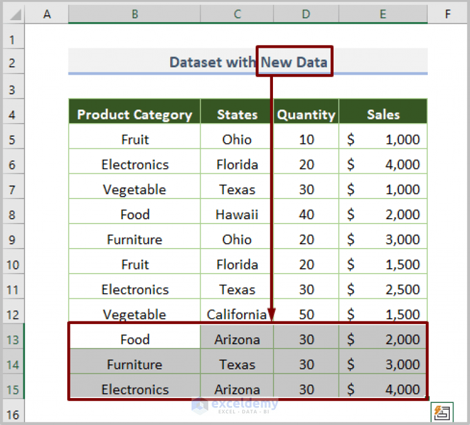Select the 'Furniture' cell in row 9
The height and width of the screenshot is (425, 470).
[x=135, y=236]
